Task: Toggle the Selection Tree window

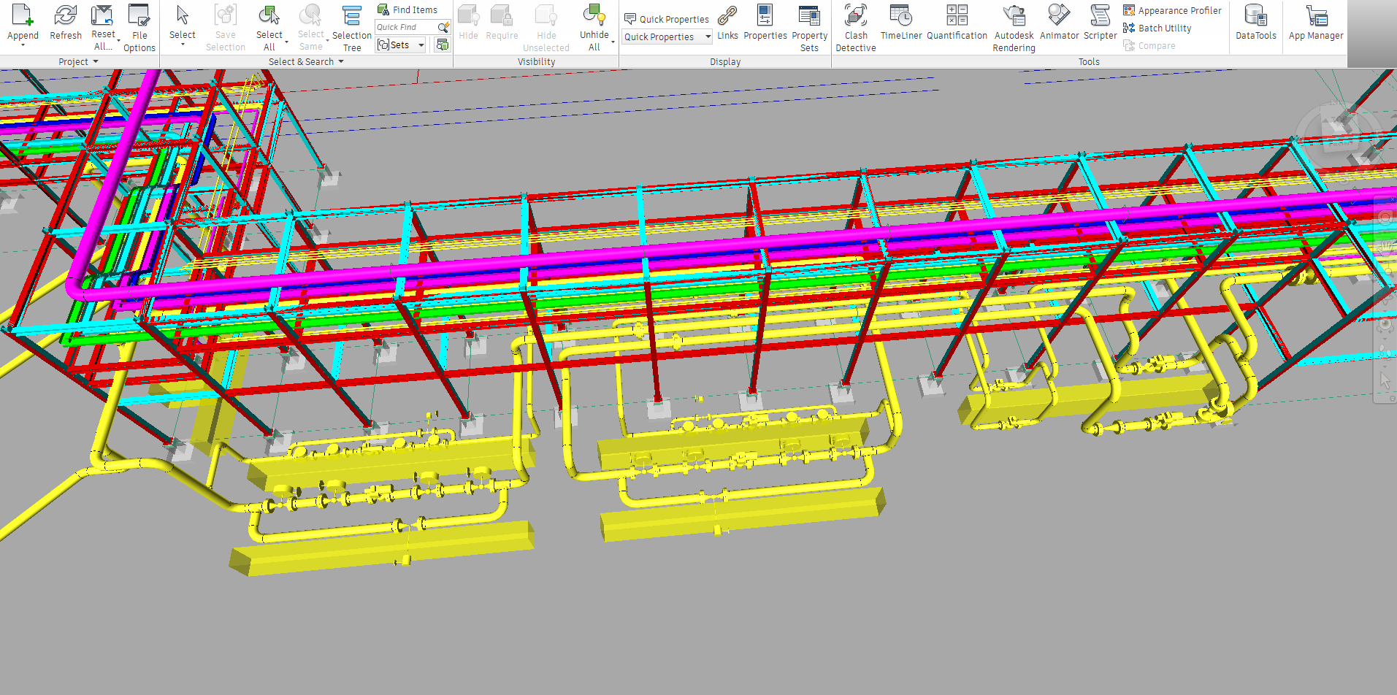Action: tap(352, 28)
